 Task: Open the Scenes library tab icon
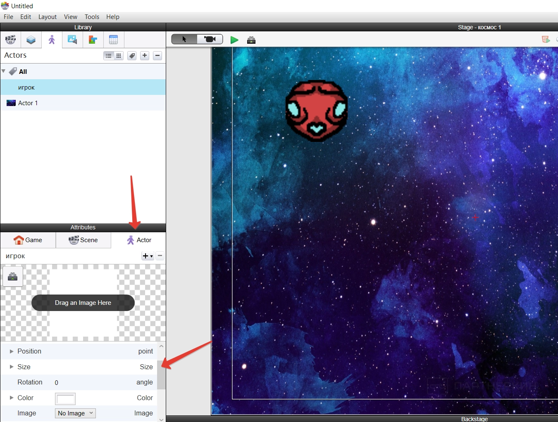click(x=10, y=40)
